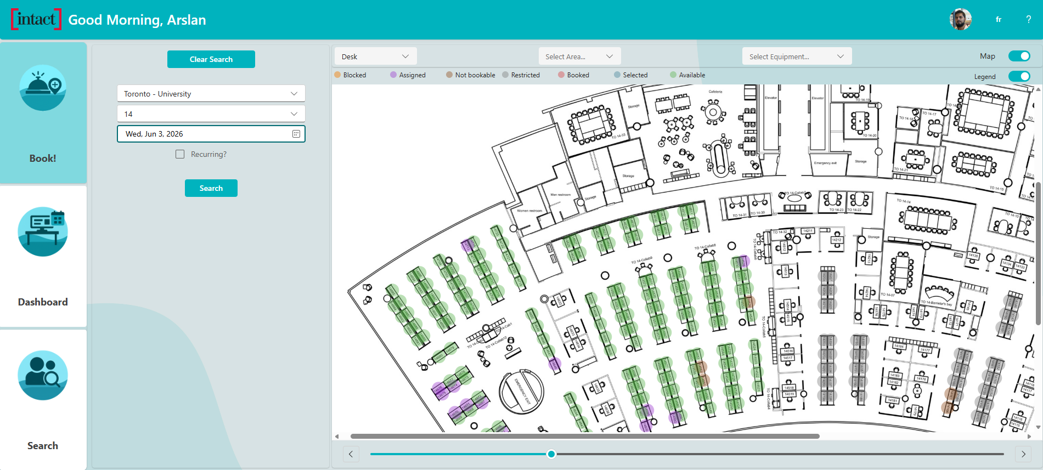Open the user profile avatar
Image resolution: width=1043 pixels, height=470 pixels.
961,20
